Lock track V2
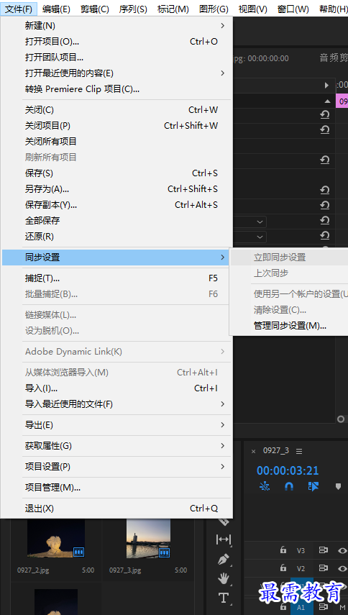Image resolution: width=348 pixels, height=615 pixels. click(283, 568)
